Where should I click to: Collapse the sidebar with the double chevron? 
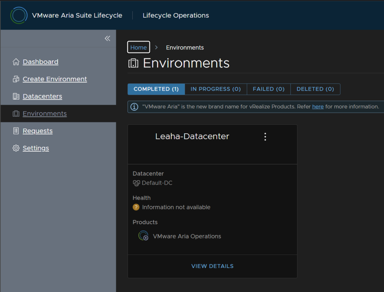tap(108, 39)
